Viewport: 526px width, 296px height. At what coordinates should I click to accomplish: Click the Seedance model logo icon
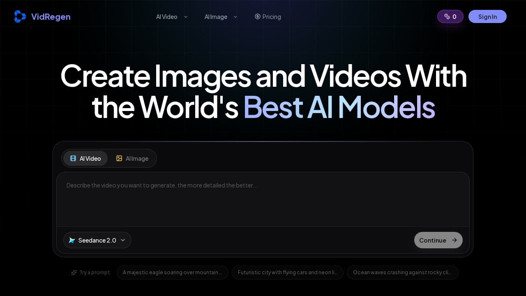(72, 240)
